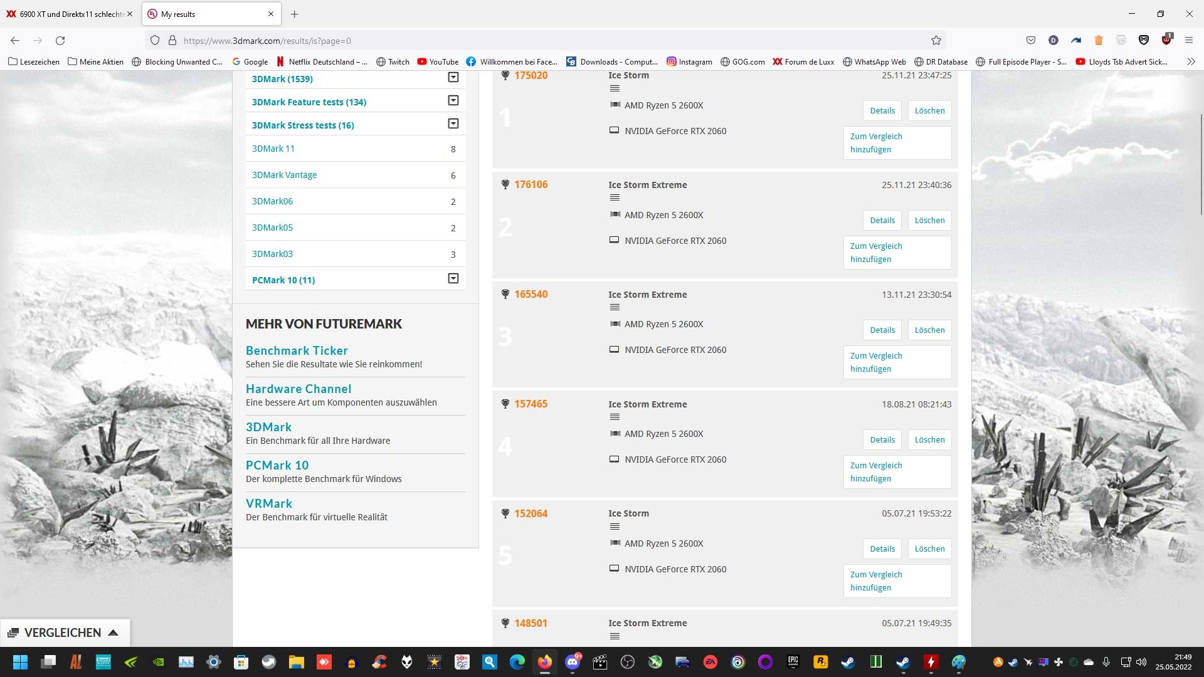Viewport: 1204px width, 677px height.
Task: Click the browser reload button
Action: coord(60,40)
